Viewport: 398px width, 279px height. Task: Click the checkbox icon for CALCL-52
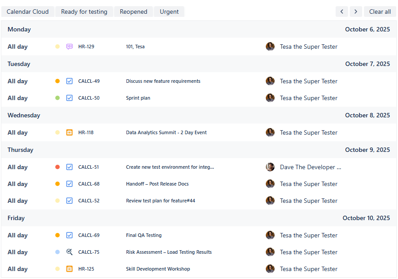[69, 201]
